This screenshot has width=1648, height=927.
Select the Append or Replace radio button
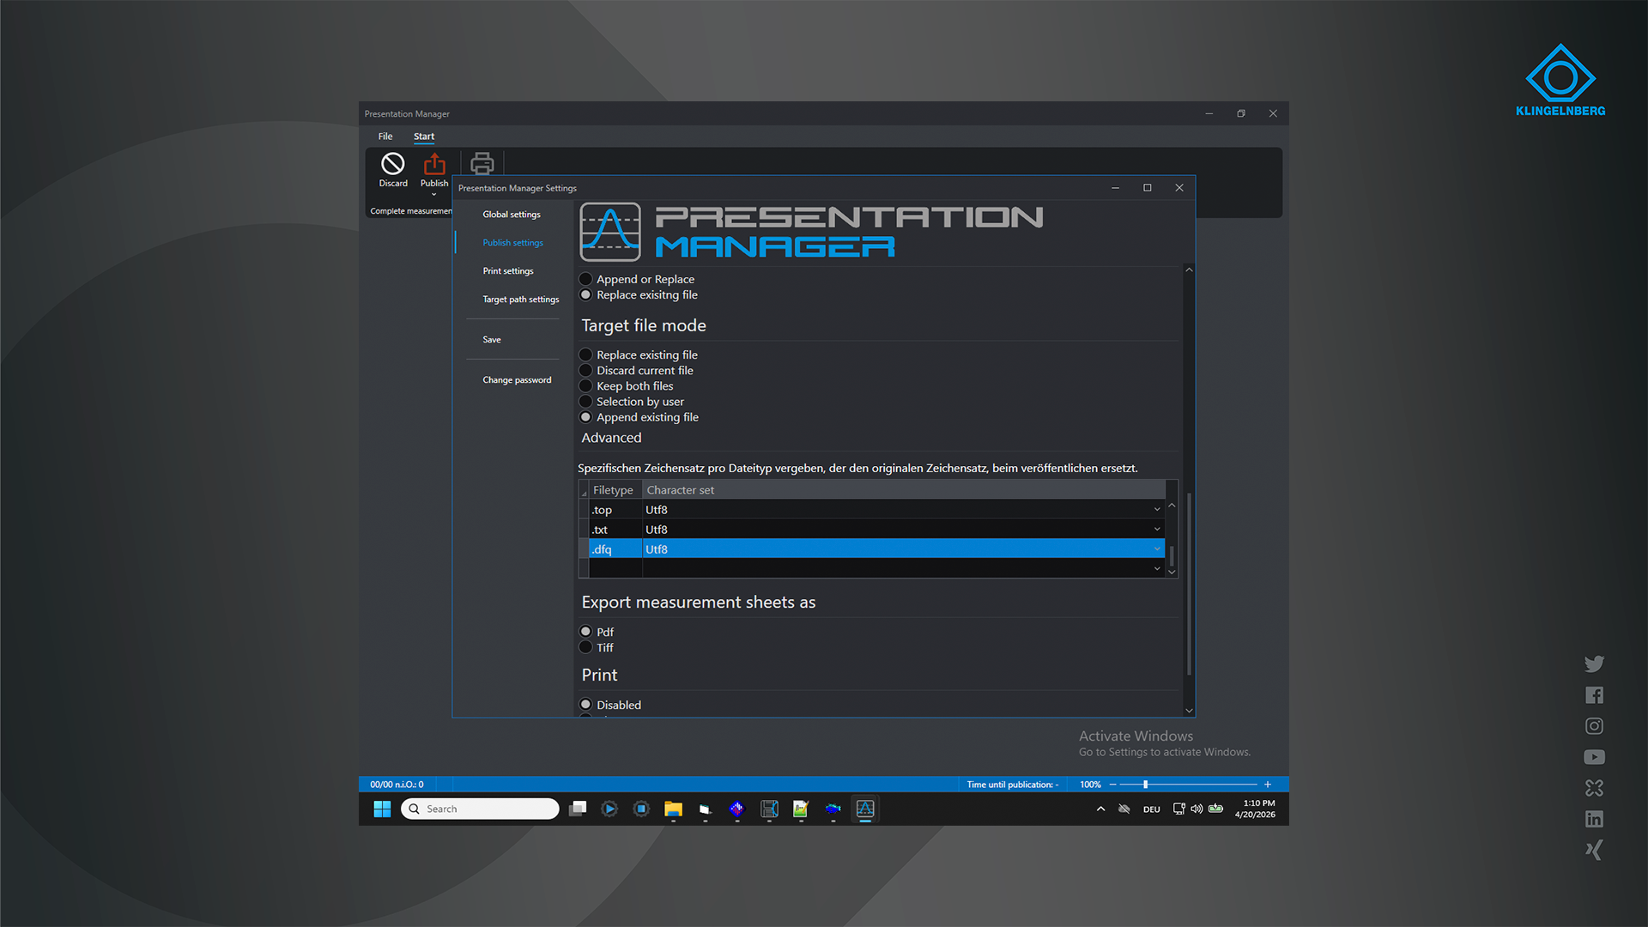point(586,279)
